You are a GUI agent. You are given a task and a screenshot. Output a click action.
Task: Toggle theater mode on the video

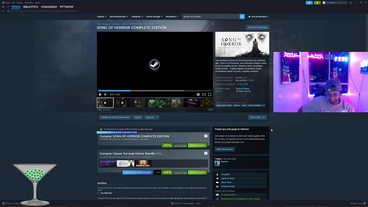coord(204,94)
